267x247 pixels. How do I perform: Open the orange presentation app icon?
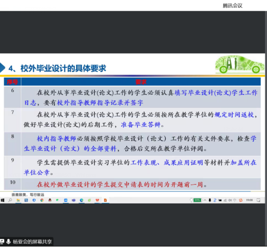106,200
